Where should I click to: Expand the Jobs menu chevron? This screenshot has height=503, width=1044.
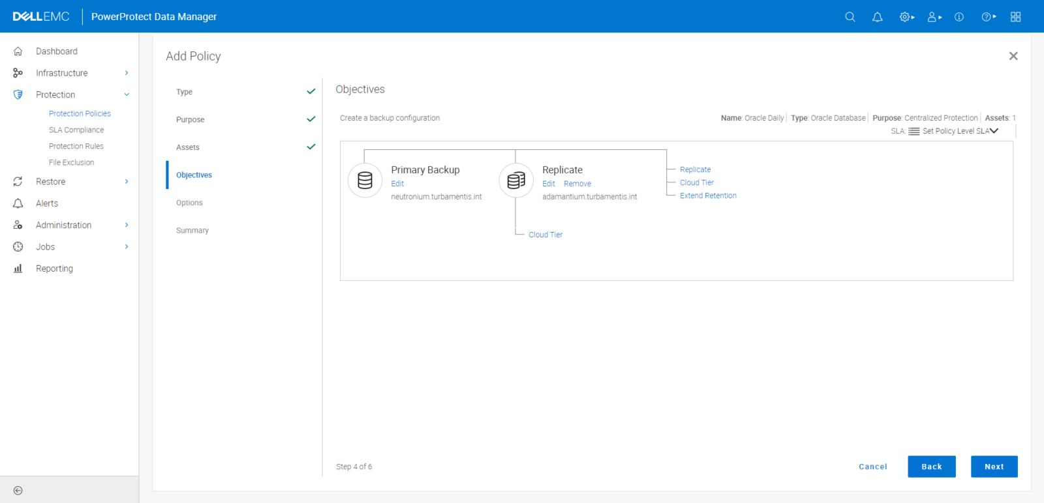pos(127,247)
